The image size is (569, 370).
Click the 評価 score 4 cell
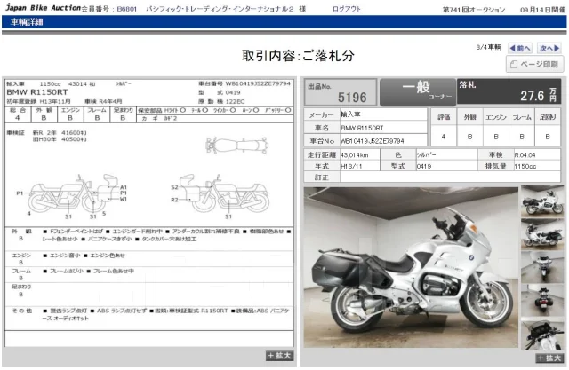pyautogui.click(x=444, y=137)
